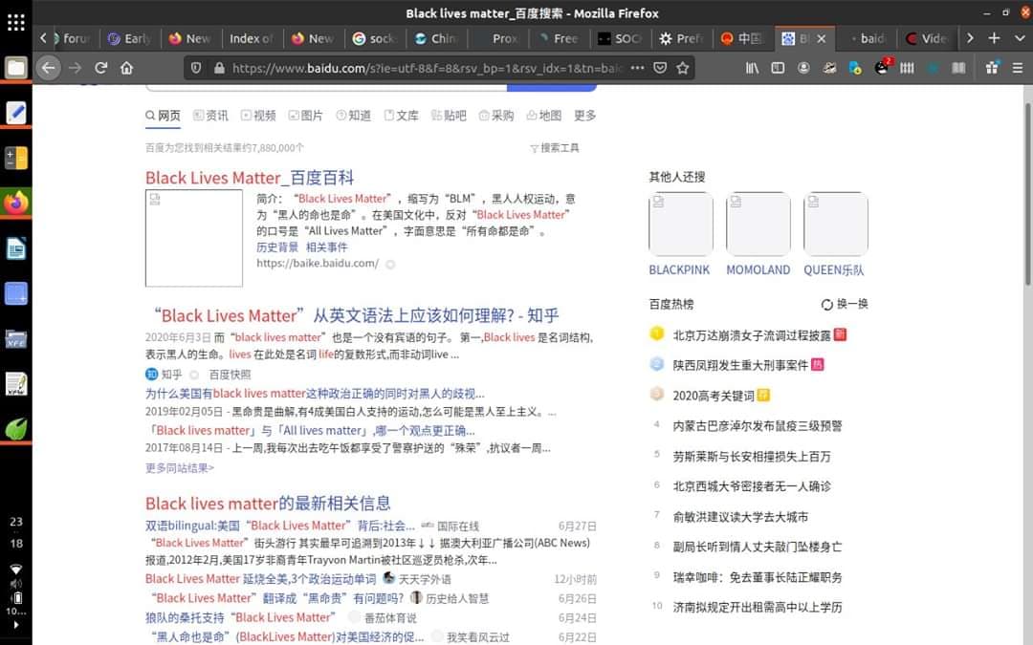This screenshot has width=1033, height=645.
Task: Reload the current Baidu page
Action: coord(100,68)
